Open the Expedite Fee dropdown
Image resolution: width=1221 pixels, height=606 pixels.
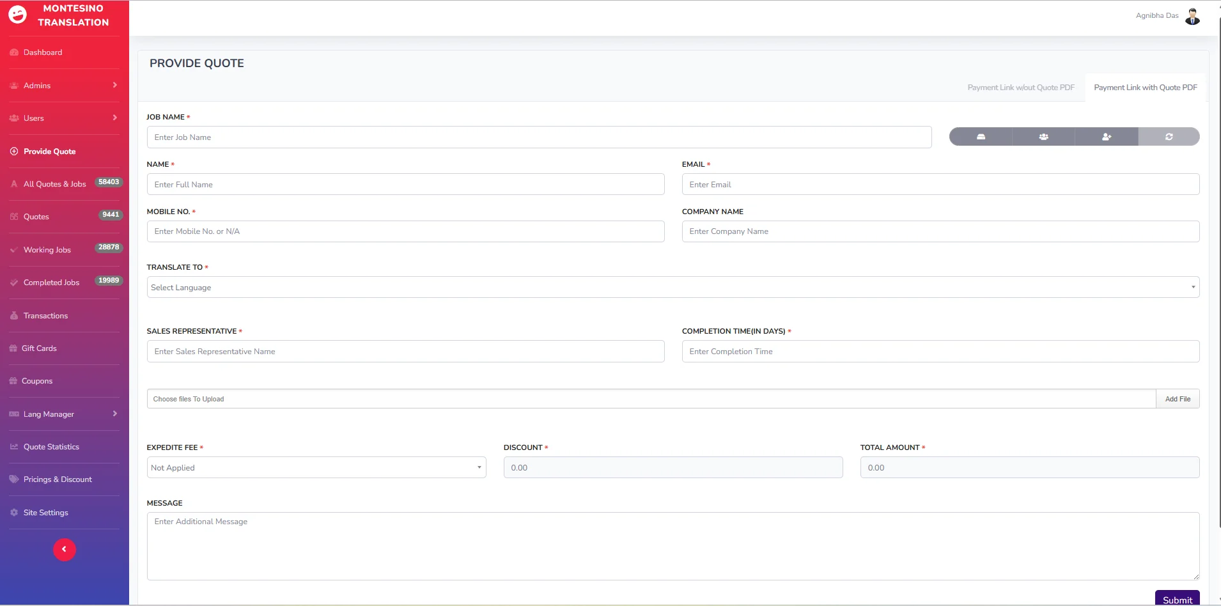pos(316,468)
